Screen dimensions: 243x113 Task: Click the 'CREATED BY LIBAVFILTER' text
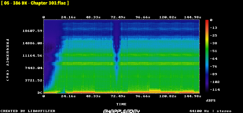(28, 111)
